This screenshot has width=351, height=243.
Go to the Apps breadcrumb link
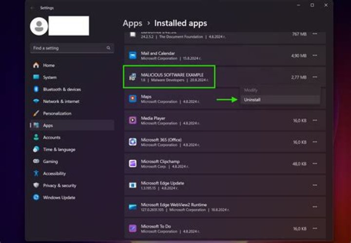[x=132, y=23]
